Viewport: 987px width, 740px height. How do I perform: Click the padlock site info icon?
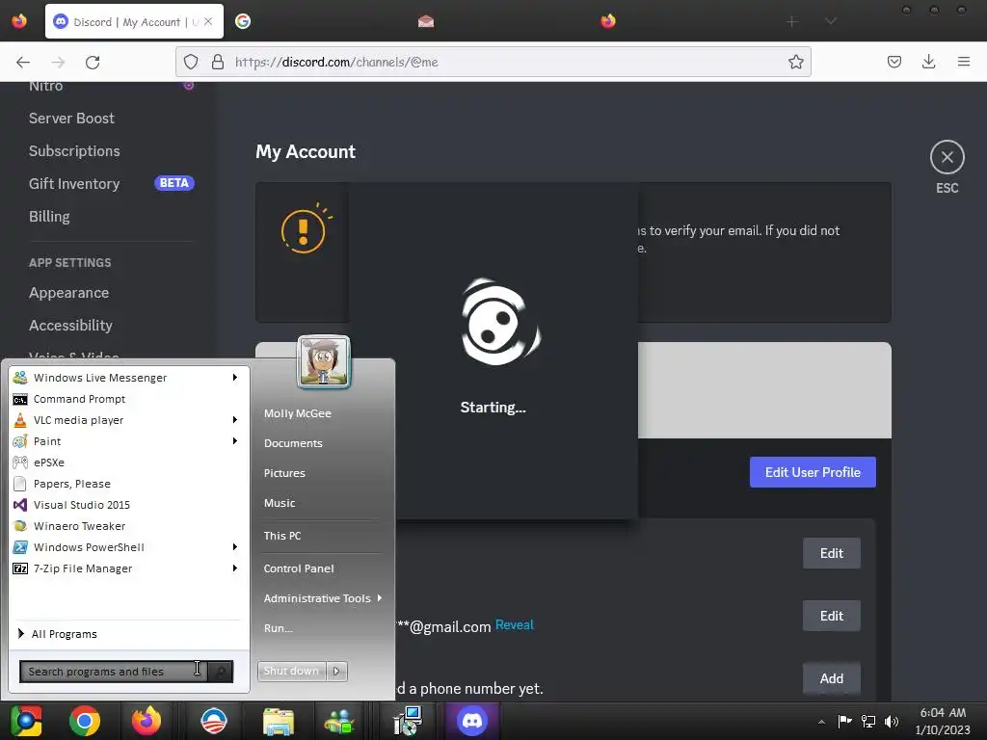click(x=218, y=62)
